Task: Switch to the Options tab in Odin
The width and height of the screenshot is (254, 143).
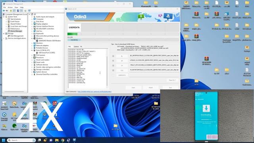Action: (76, 46)
